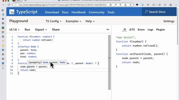Image resolution: width=179 pixels, height=100 pixels.
Task: Click the lock site-info icon in address bar
Action: [16, 5]
